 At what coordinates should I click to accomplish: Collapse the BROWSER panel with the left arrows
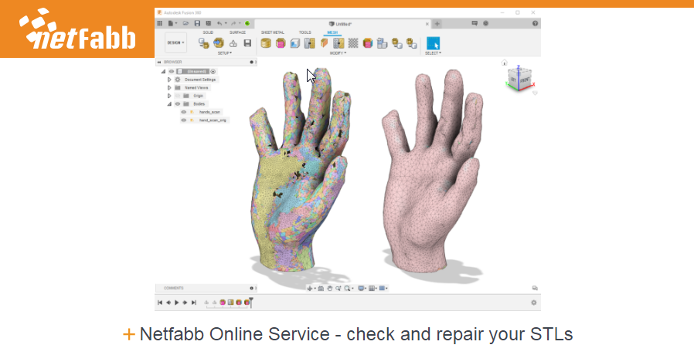coord(159,62)
